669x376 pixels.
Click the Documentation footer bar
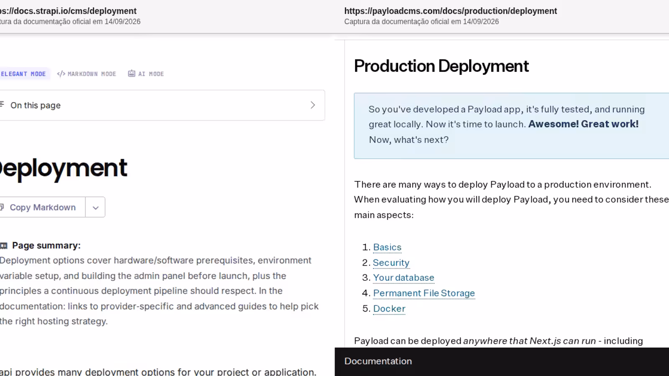click(x=502, y=361)
